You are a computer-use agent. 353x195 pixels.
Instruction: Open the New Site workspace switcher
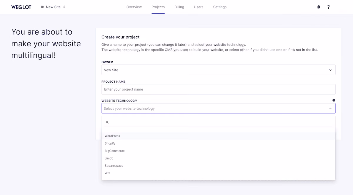pyautogui.click(x=53, y=7)
